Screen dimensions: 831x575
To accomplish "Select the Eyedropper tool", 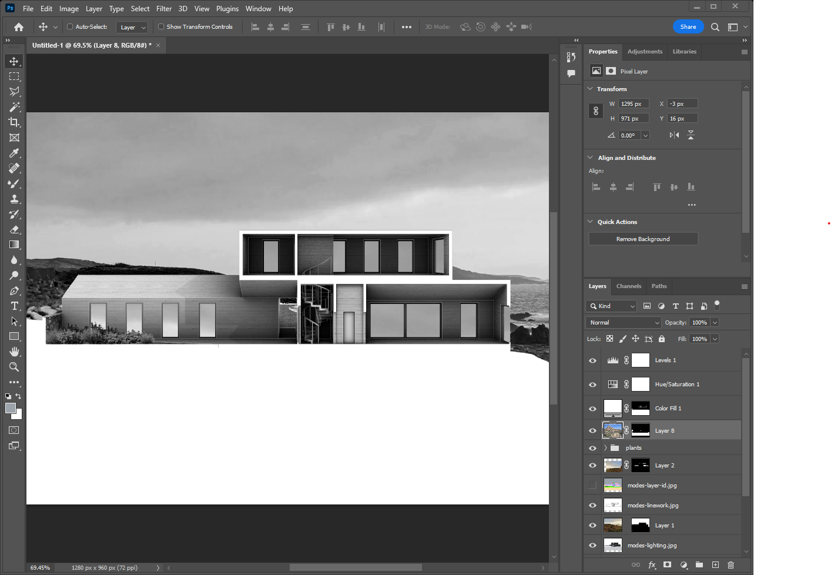I will [x=14, y=153].
